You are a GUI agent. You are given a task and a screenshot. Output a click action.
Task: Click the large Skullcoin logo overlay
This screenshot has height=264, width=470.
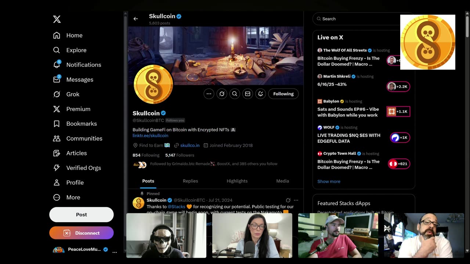pyautogui.click(x=428, y=42)
